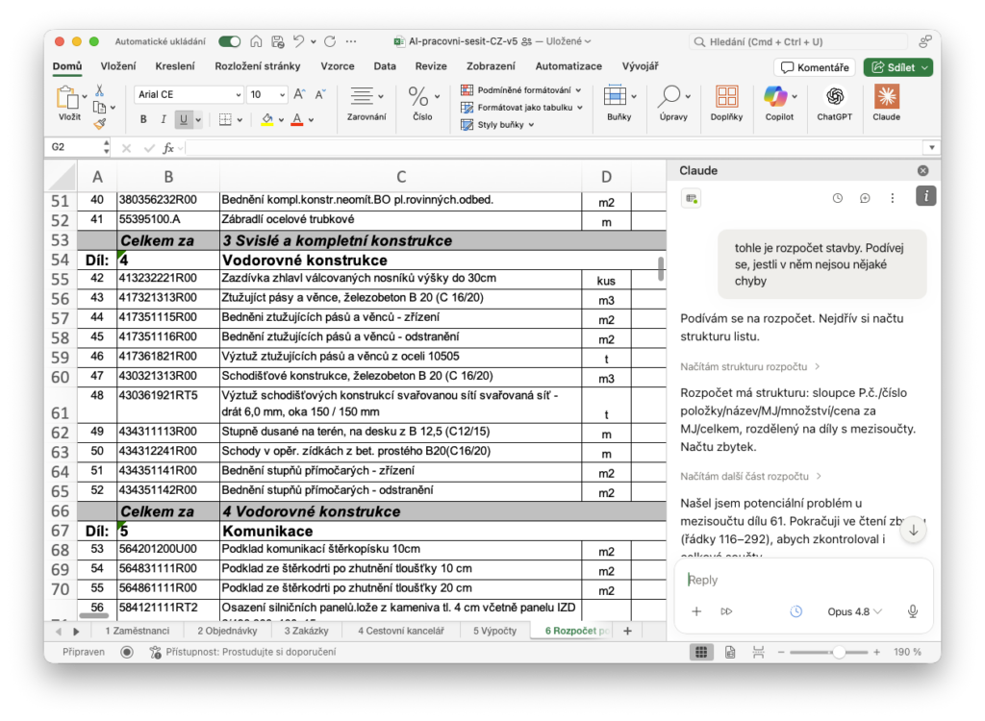
Task: Click the Copy icon in the ribbon
Action: [x=99, y=108]
